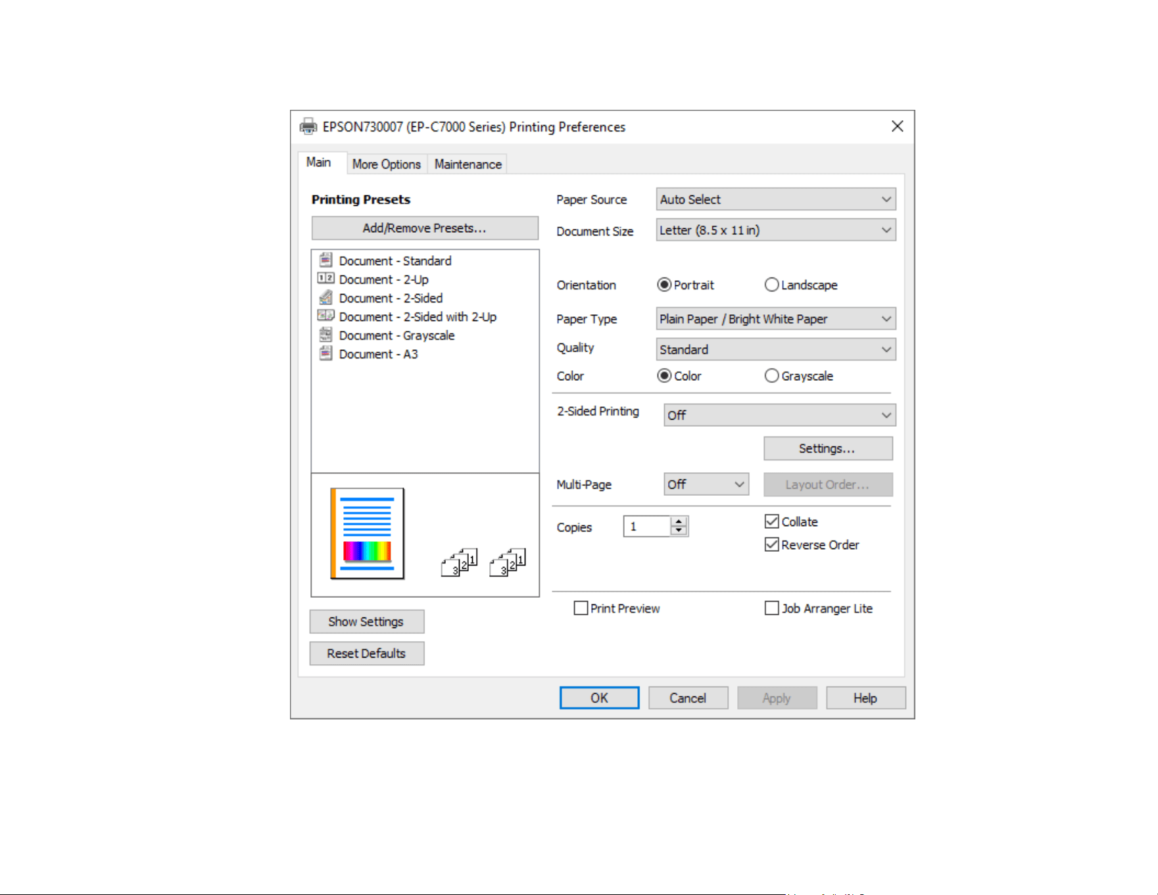Click the Cancel button
Screen dimensions: 1158x895
point(688,698)
